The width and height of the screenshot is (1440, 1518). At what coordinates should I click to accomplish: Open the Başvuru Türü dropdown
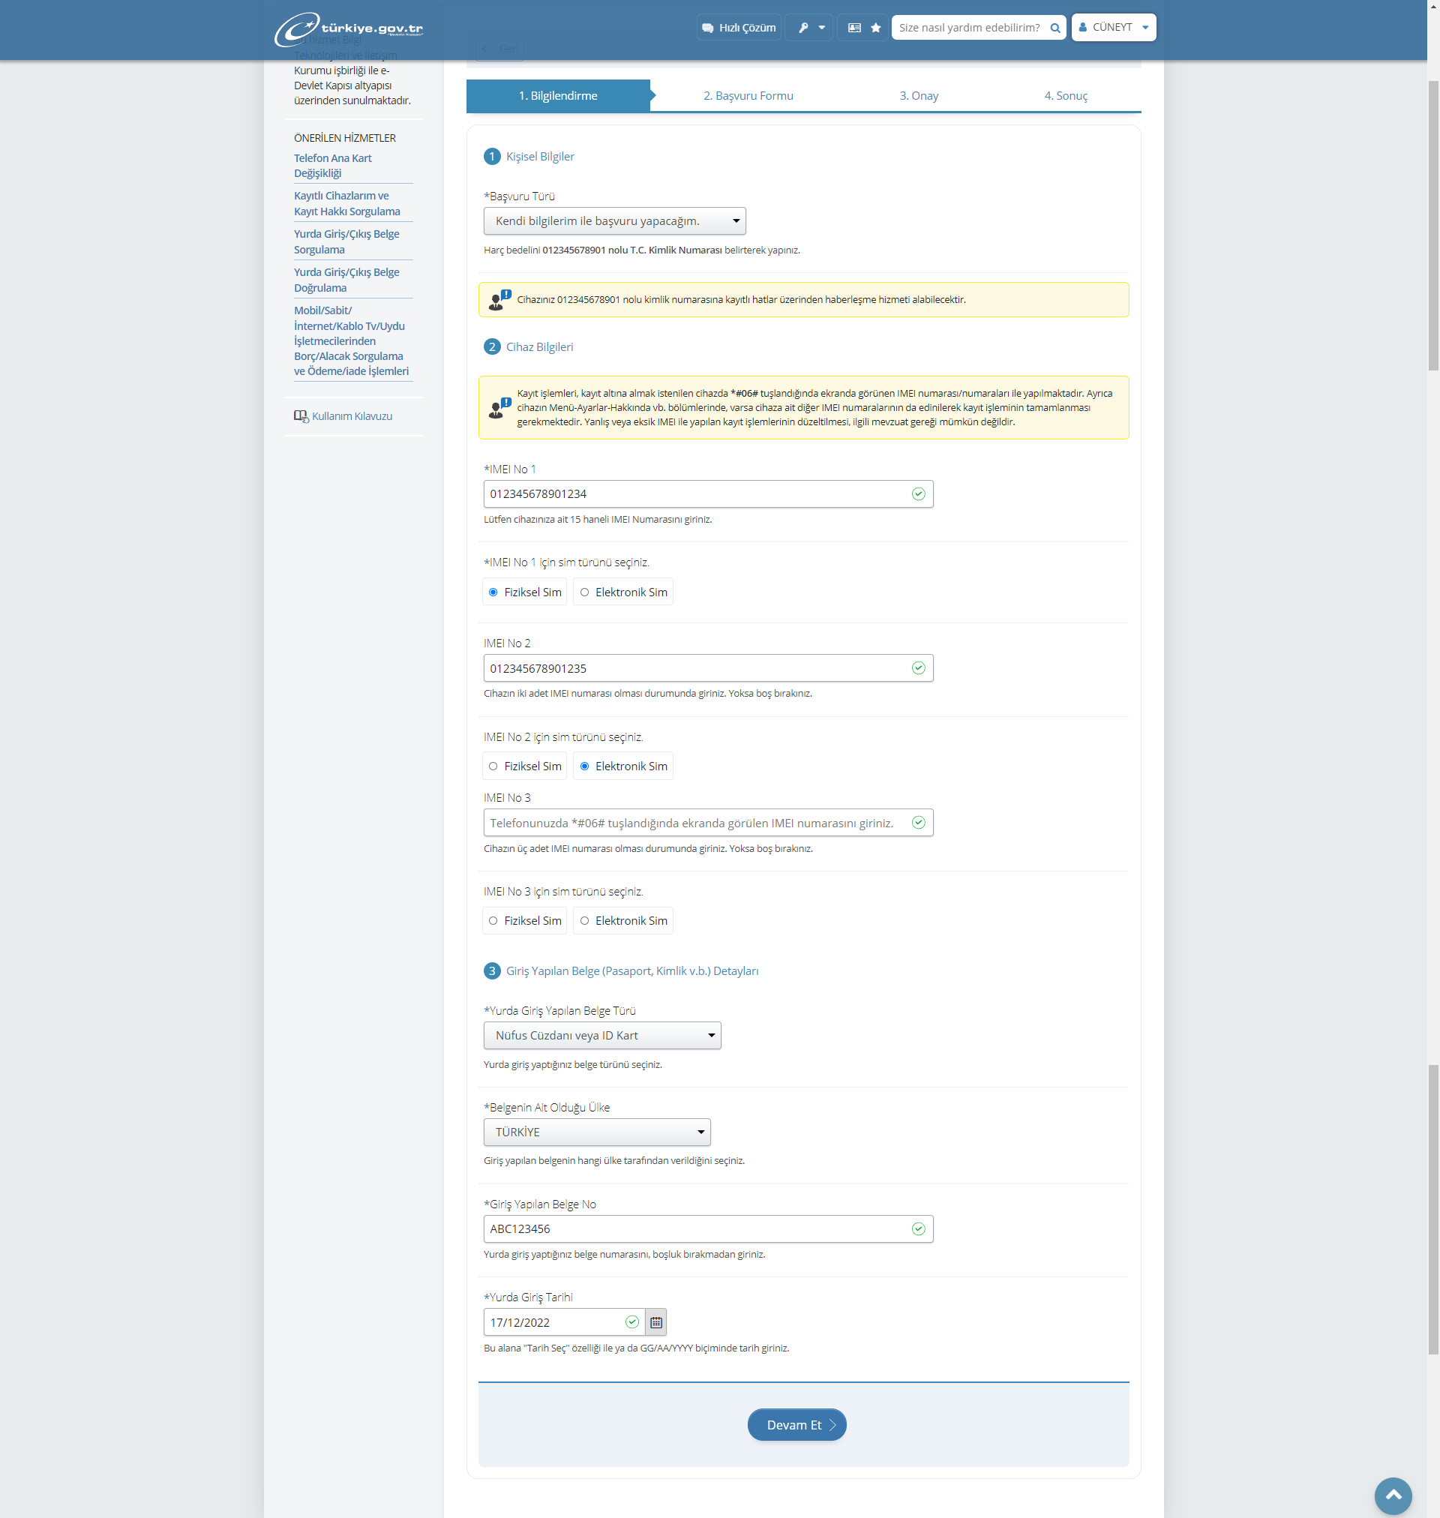coord(614,221)
